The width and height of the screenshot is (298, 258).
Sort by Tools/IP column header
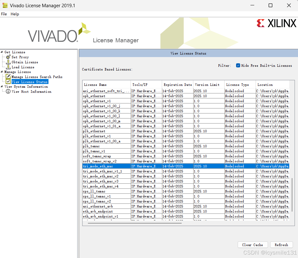(x=146, y=85)
